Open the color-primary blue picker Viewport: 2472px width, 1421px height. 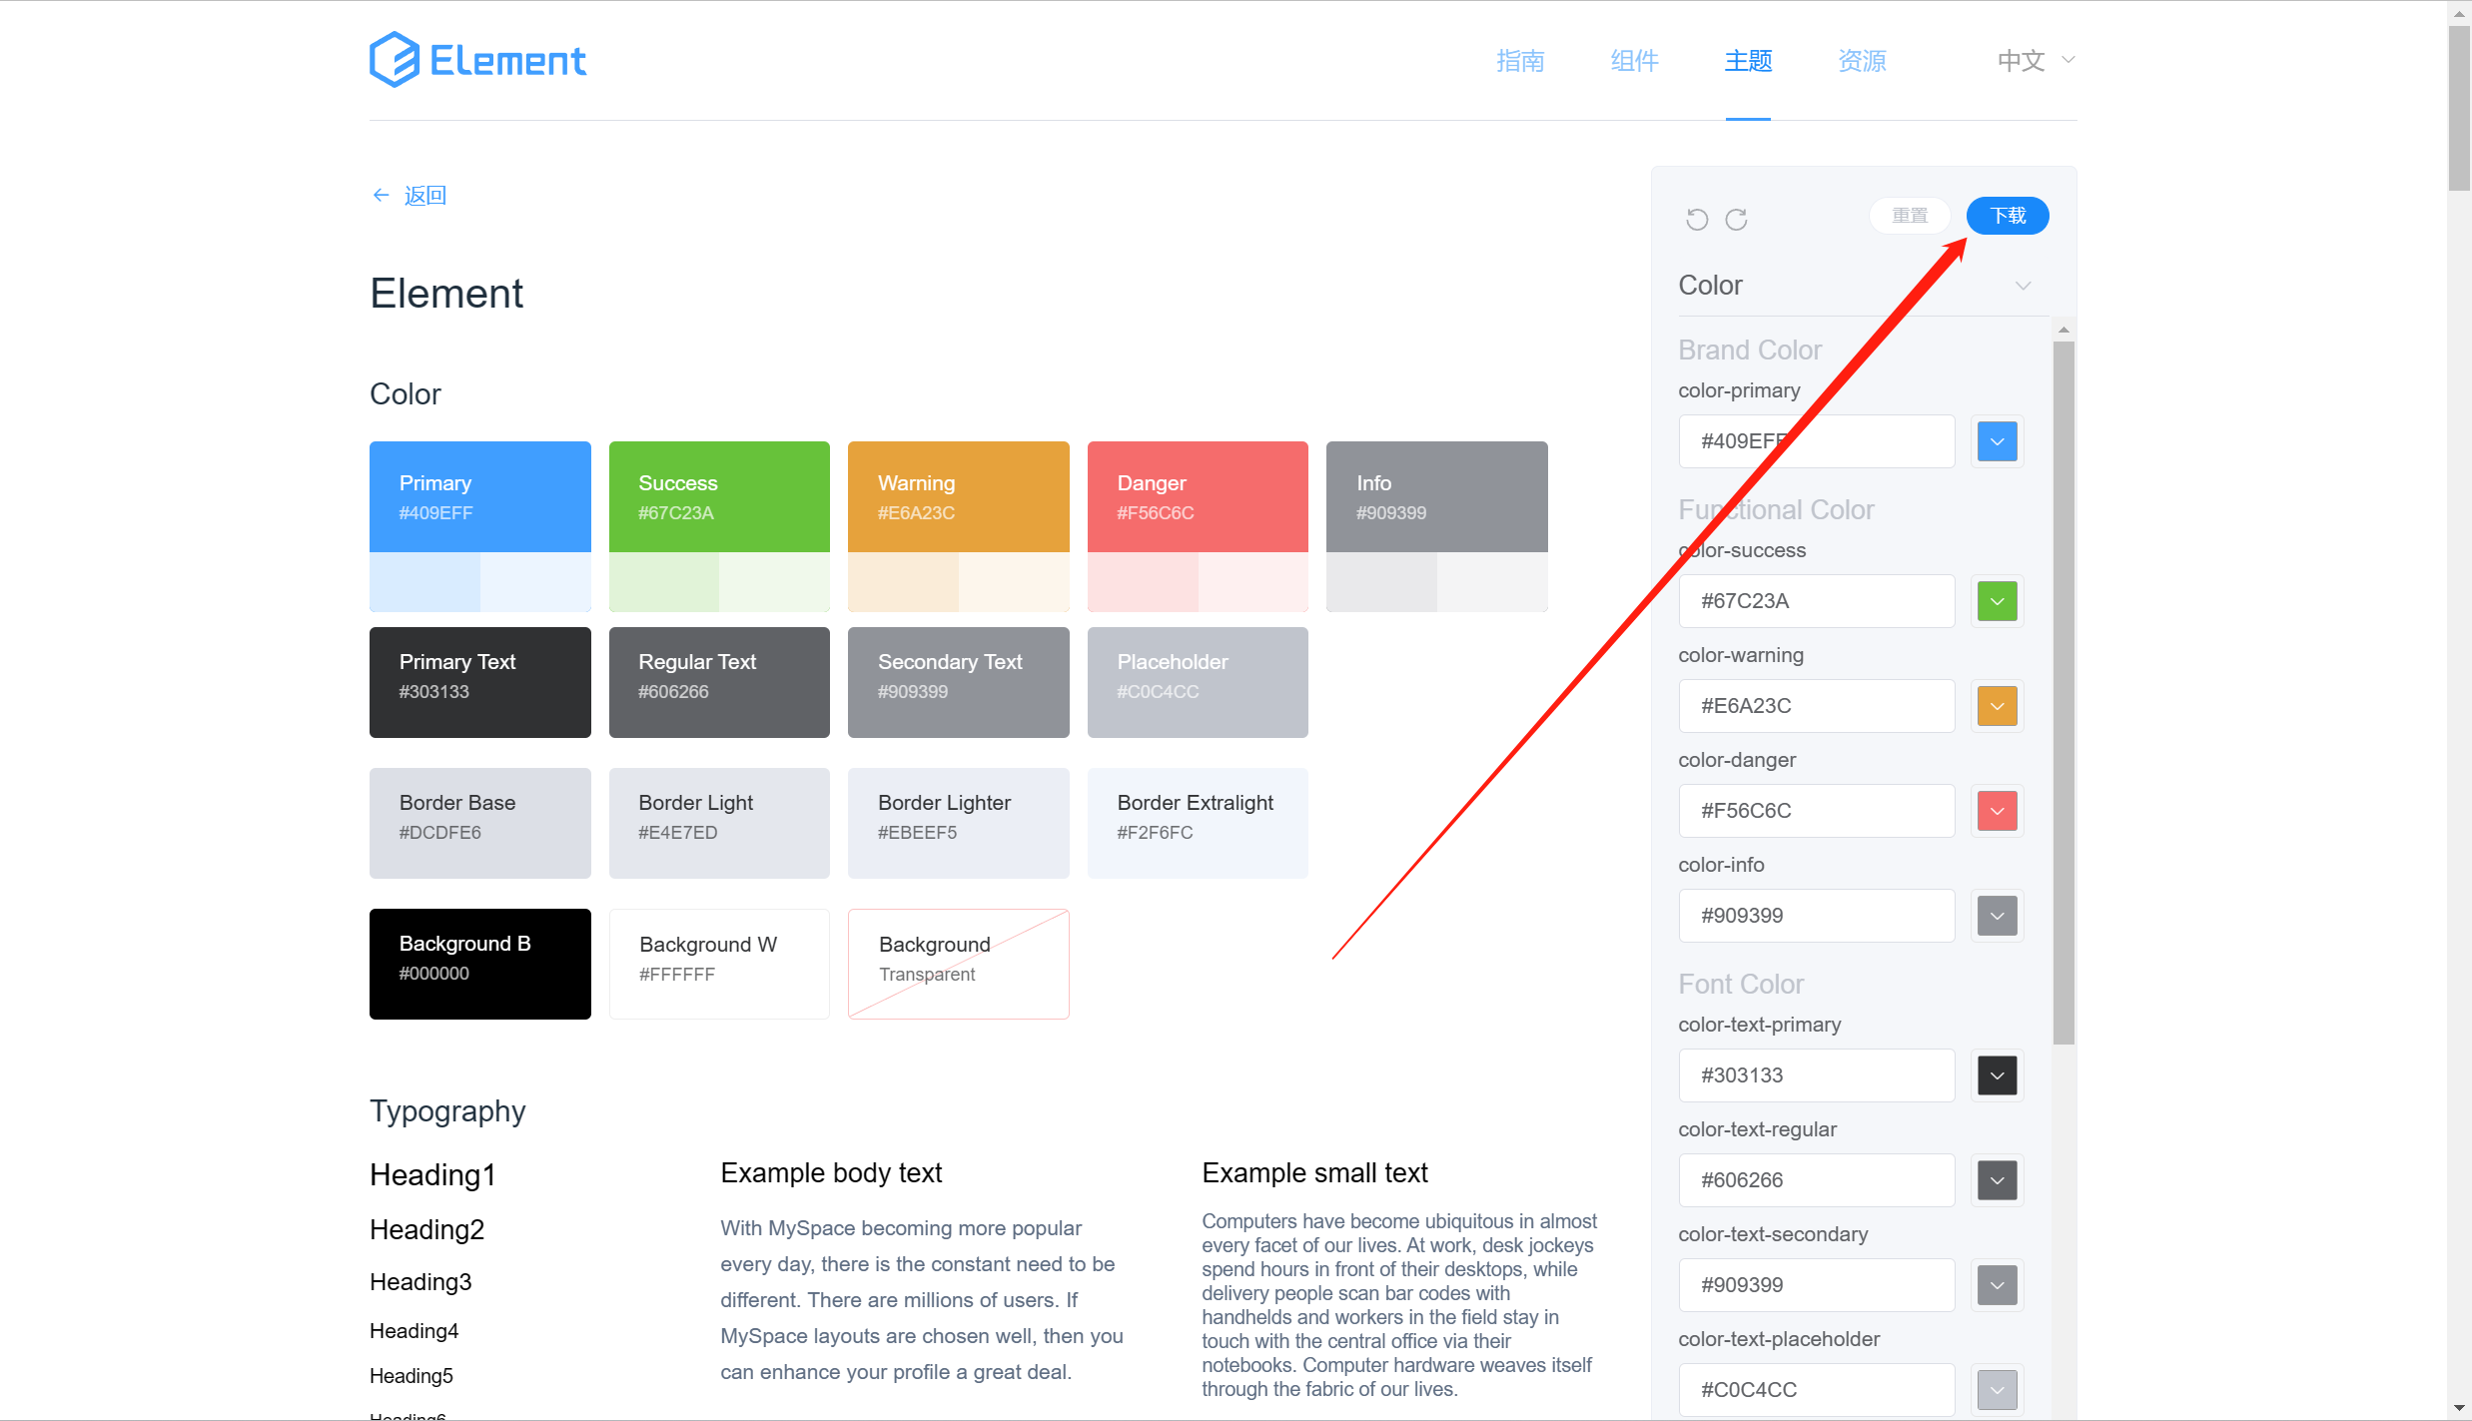pos(1997,441)
